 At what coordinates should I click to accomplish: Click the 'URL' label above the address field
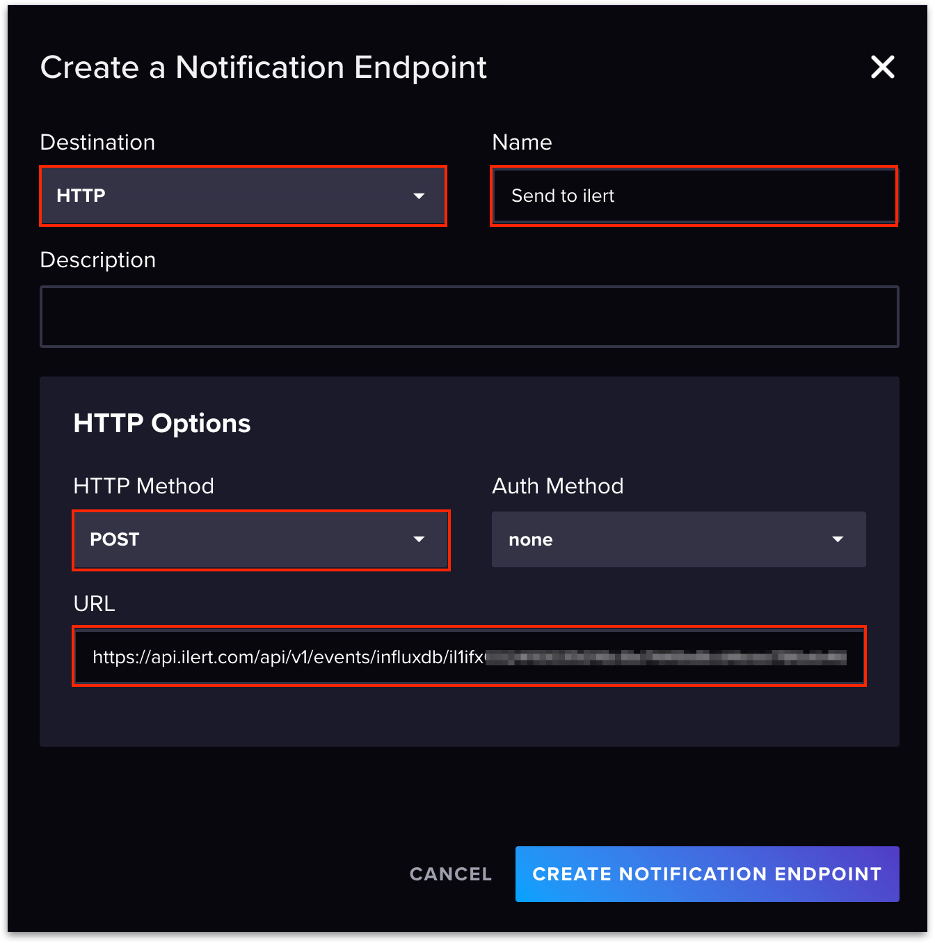tap(94, 603)
